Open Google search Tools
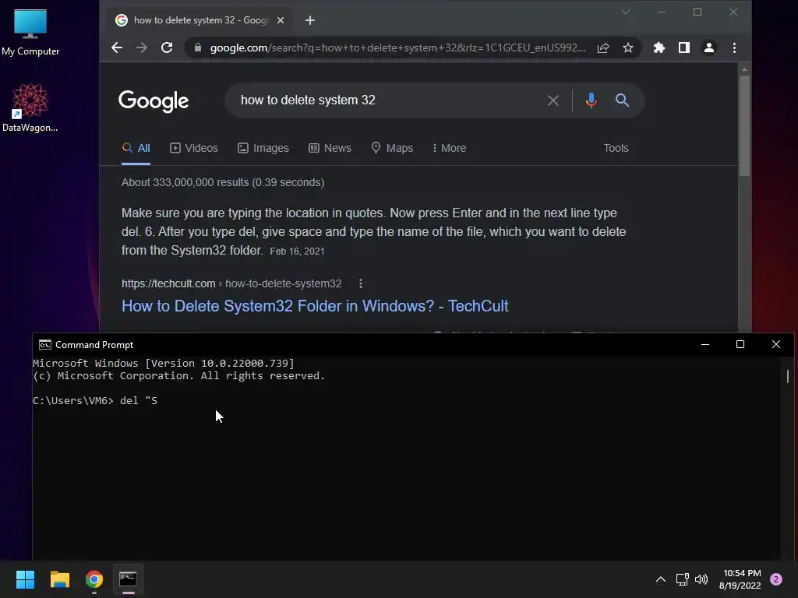This screenshot has height=598, width=798. [x=616, y=148]
